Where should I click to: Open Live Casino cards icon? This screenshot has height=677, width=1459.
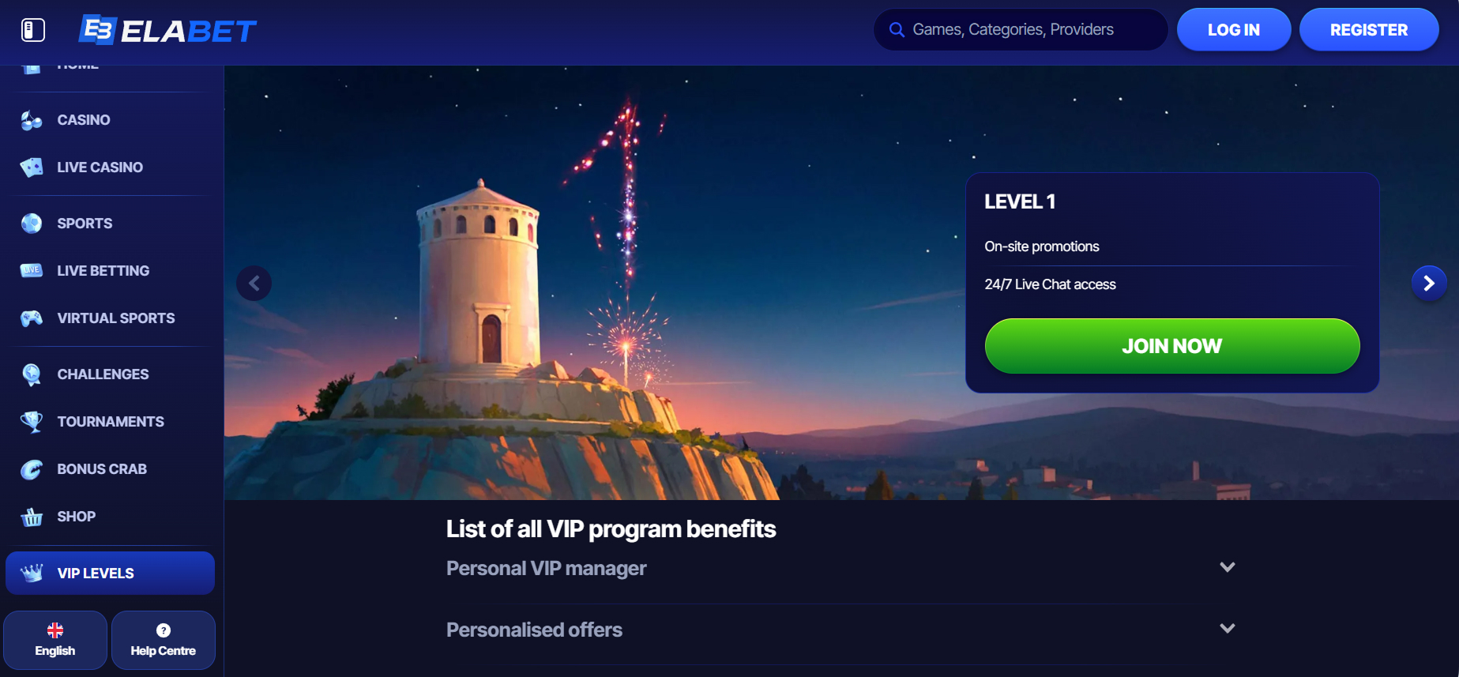[32, 167]
